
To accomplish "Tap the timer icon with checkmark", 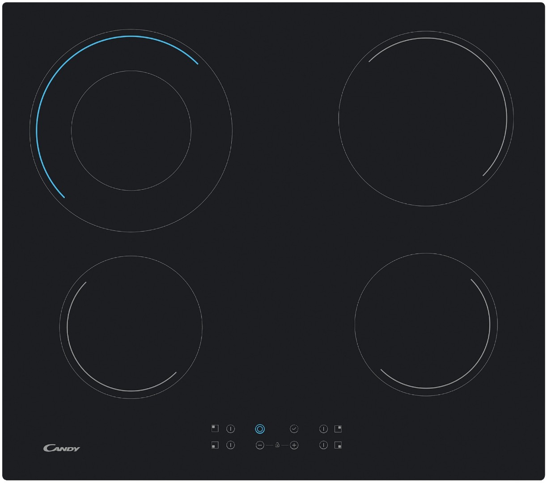I will (x=294, y=429).
